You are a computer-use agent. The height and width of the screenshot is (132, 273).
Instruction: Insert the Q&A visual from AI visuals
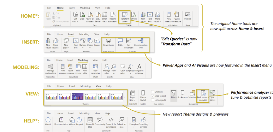click(x=120, y=42)
